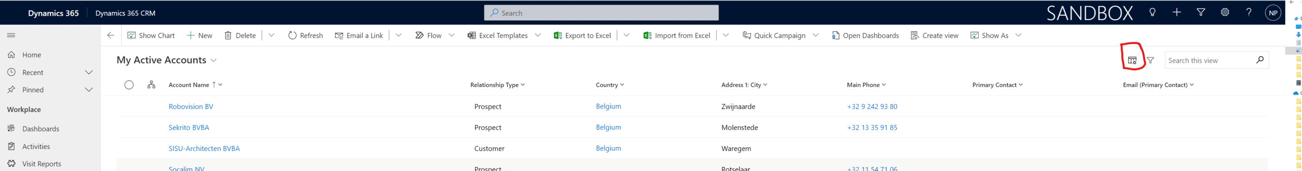Open the Settings gear icon
The width and height of the screenshot is (1302, 171).
(x=1225, y=13)
